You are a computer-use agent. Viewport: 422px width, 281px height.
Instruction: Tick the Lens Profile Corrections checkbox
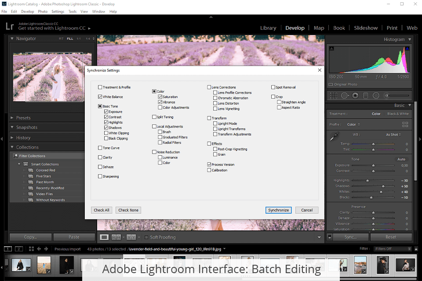(x=215, y=93)
